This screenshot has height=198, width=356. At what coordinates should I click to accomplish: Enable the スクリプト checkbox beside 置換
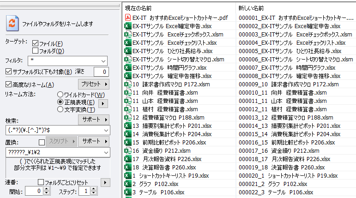coord(42,142)
